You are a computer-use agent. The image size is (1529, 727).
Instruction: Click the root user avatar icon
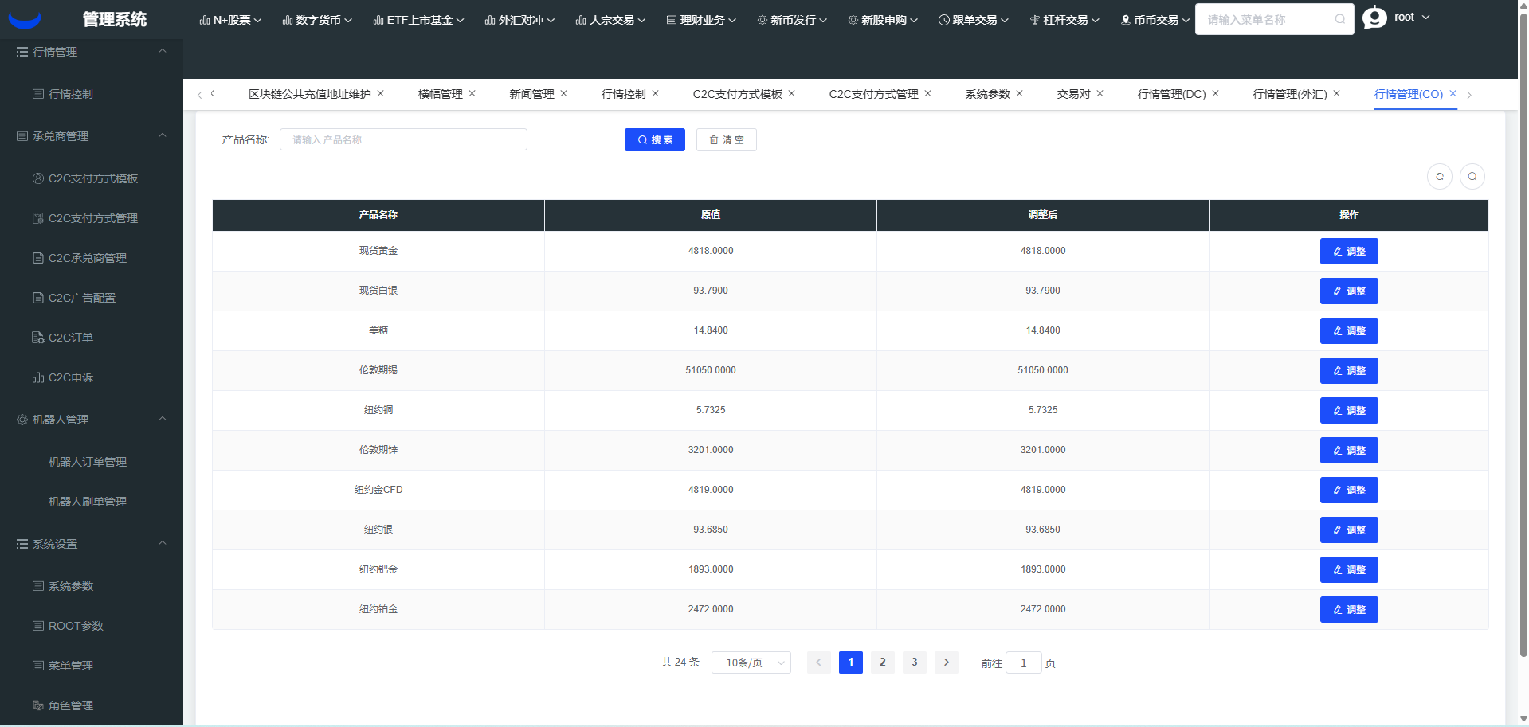click(1374, 18)
